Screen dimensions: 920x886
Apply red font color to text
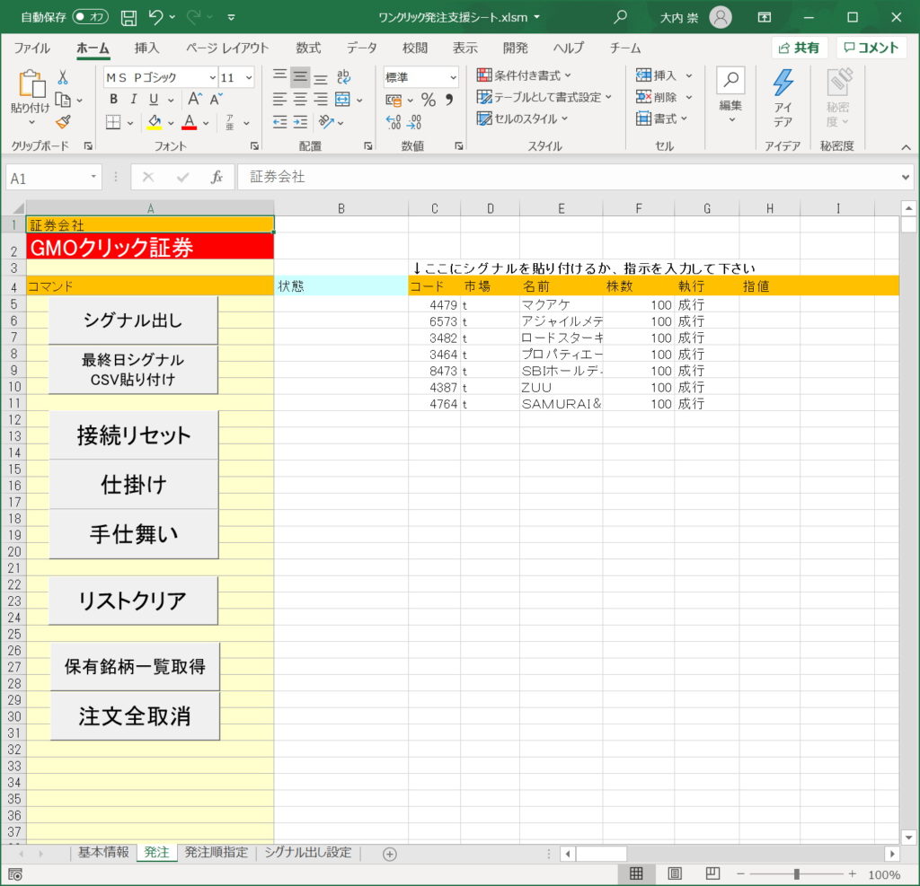pyautogui.click(x=189, y=123)
